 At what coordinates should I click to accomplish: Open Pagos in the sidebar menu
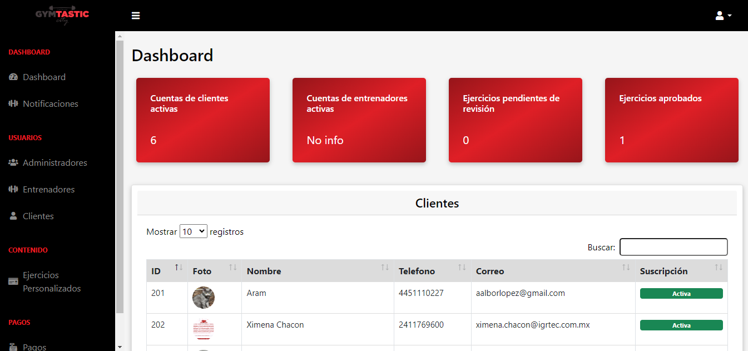(x=34, y=347)
